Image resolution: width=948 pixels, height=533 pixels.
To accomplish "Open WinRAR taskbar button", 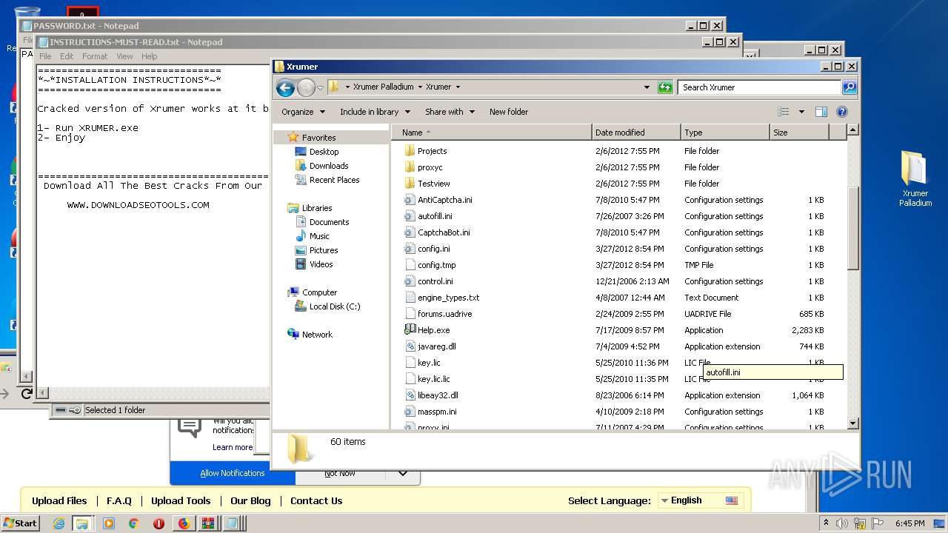I will pos(208,523).
